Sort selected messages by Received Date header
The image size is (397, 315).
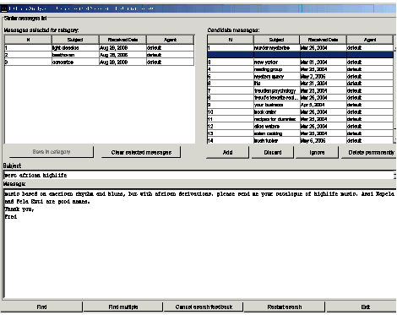click(122, 40)
